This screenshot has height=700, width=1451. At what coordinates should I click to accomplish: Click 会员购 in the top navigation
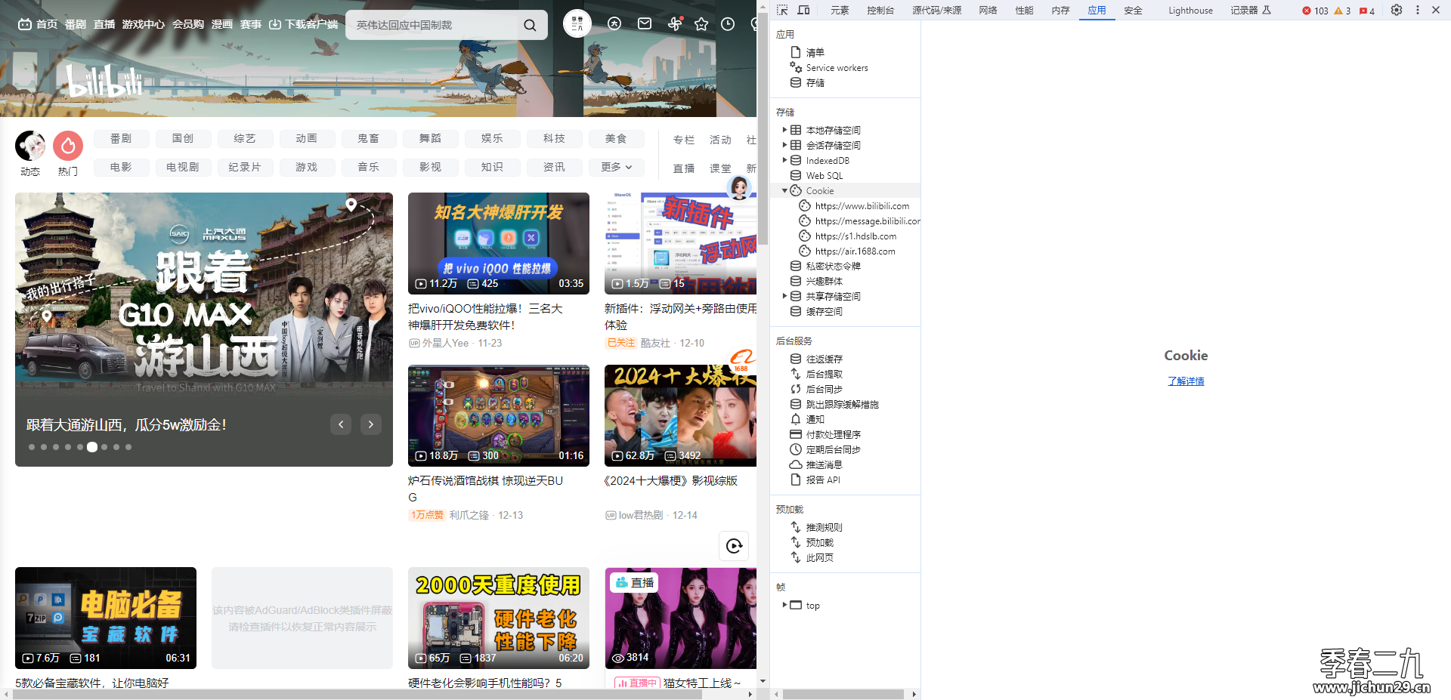188,25
